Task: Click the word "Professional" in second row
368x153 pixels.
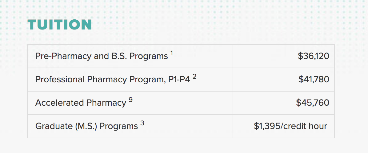Action: point(60,80)
